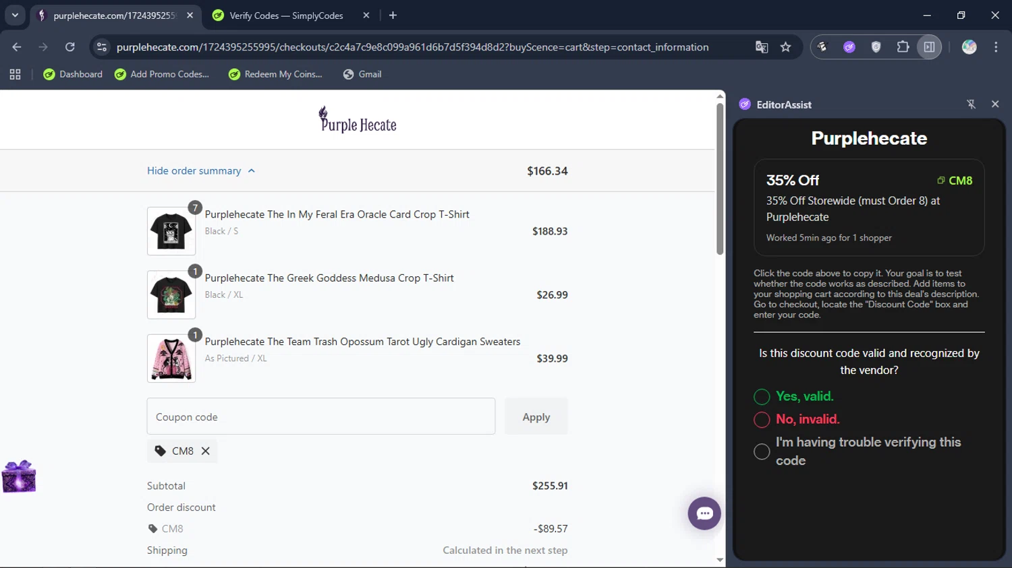
Task: Go back to the previous page
Action: pos(17,47)
